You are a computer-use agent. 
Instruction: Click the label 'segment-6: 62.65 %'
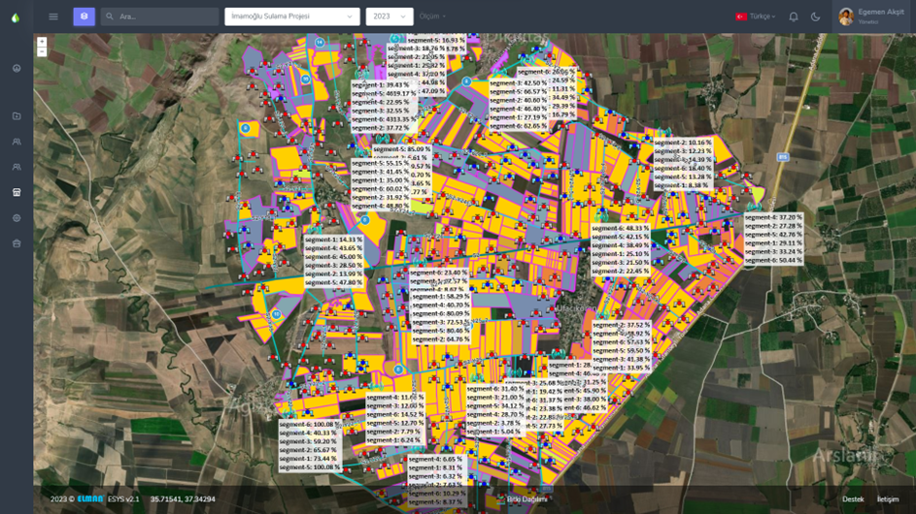point(518,126)
